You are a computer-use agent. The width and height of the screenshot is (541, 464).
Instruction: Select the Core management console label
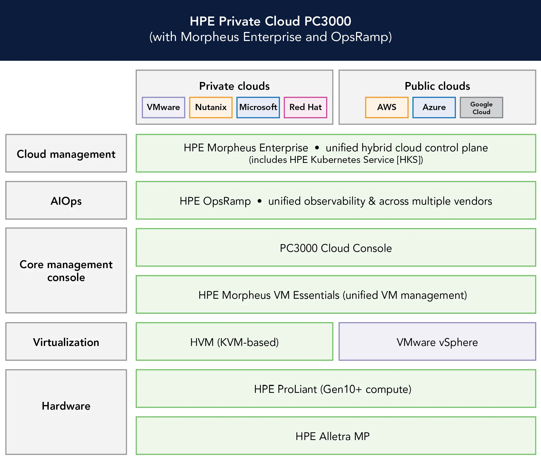click(66, 270)
